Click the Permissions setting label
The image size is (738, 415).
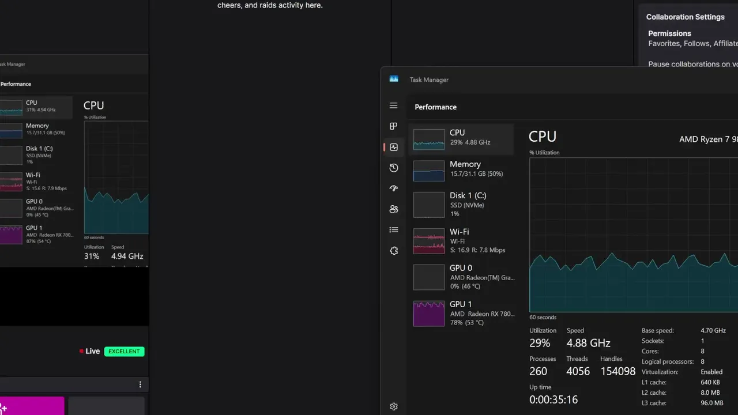pyautogui.click(x=669, y=33)
